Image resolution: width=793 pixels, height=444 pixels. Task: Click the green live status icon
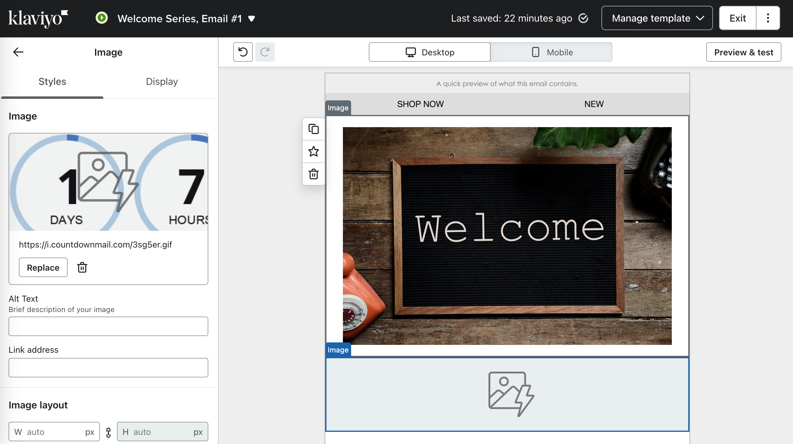point(102,18)
